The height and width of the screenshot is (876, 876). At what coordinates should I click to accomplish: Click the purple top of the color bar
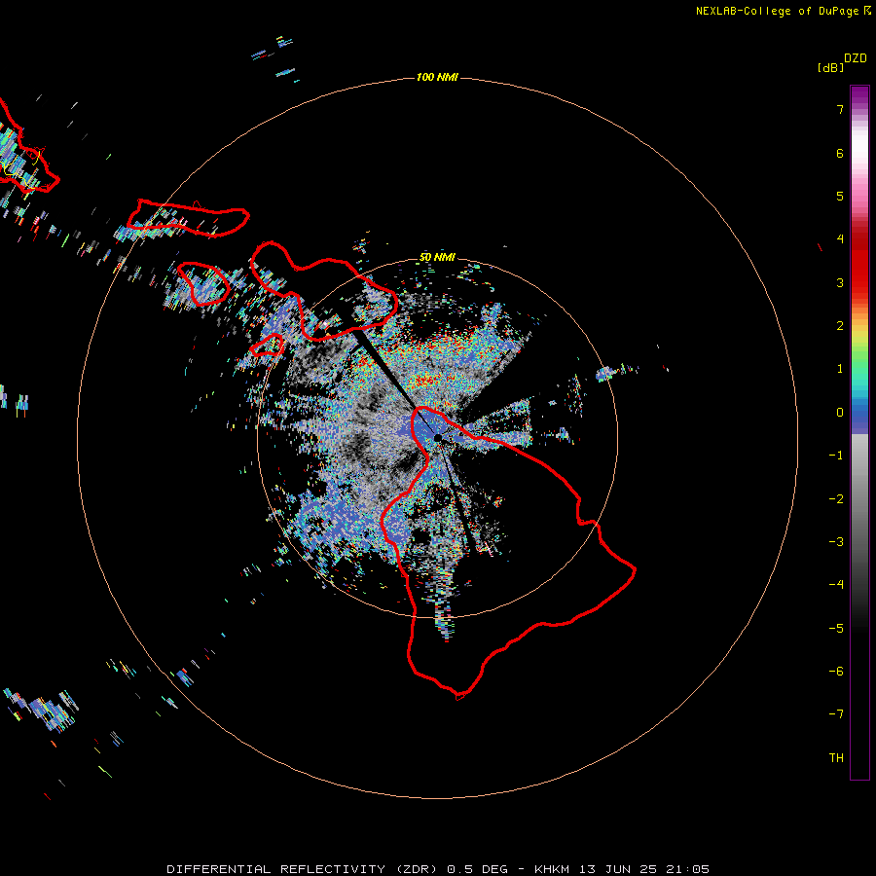859,95
